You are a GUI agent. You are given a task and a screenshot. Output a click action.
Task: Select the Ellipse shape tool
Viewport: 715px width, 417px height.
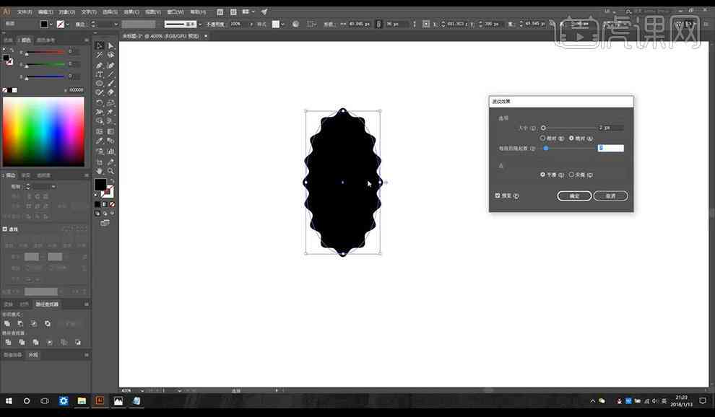pyautogui.click(x=100, y=84)
